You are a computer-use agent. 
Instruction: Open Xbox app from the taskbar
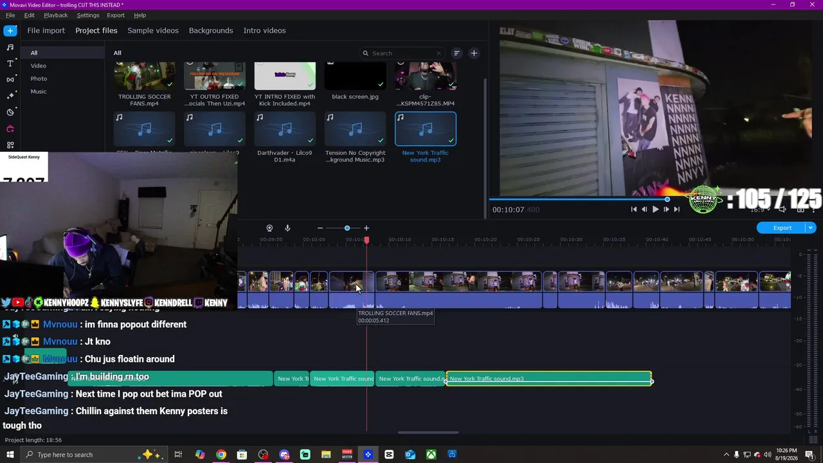431,455
